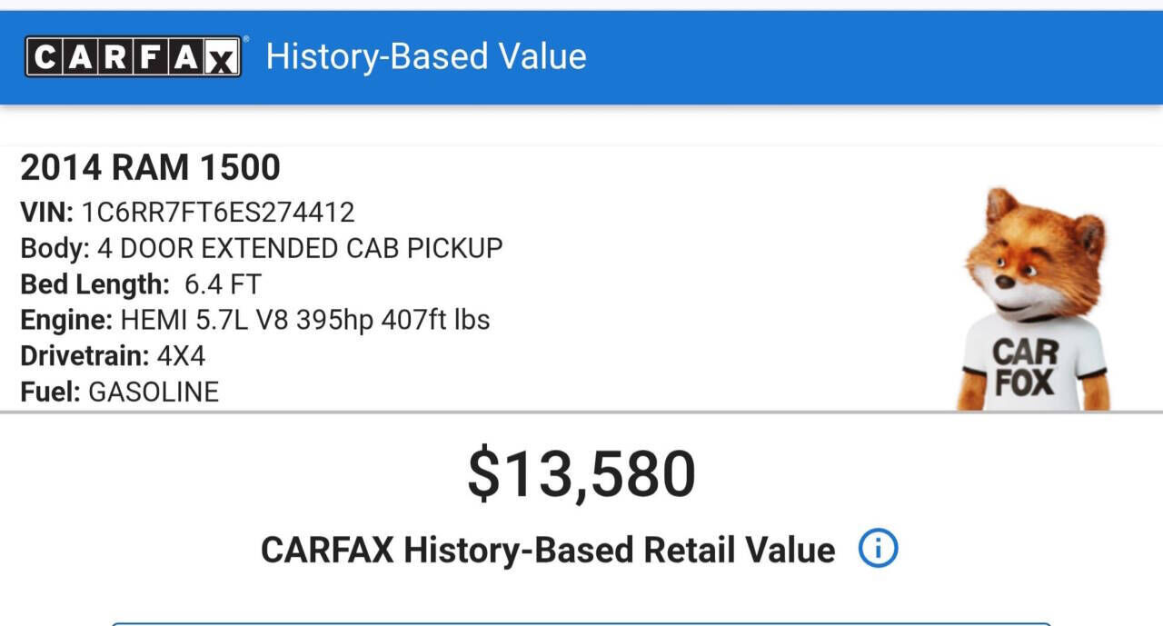Click the bold VIN label

(x=46, y=212)
